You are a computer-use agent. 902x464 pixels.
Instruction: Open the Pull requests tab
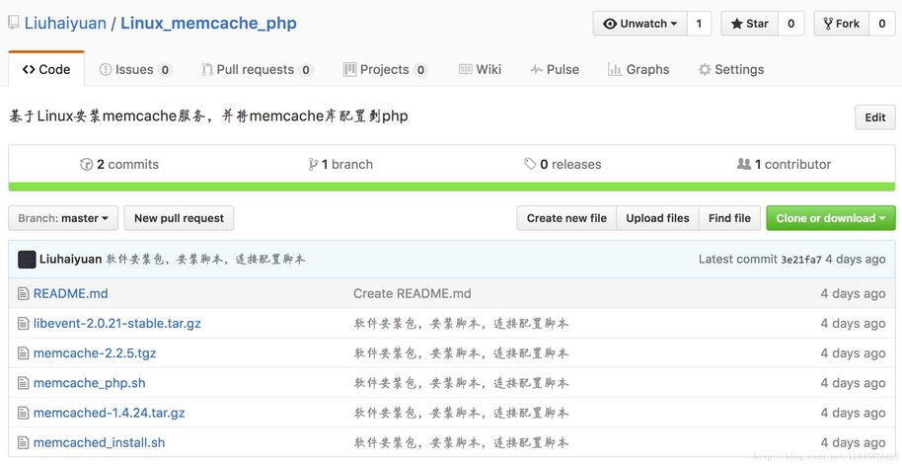click(x=258, y=70)
